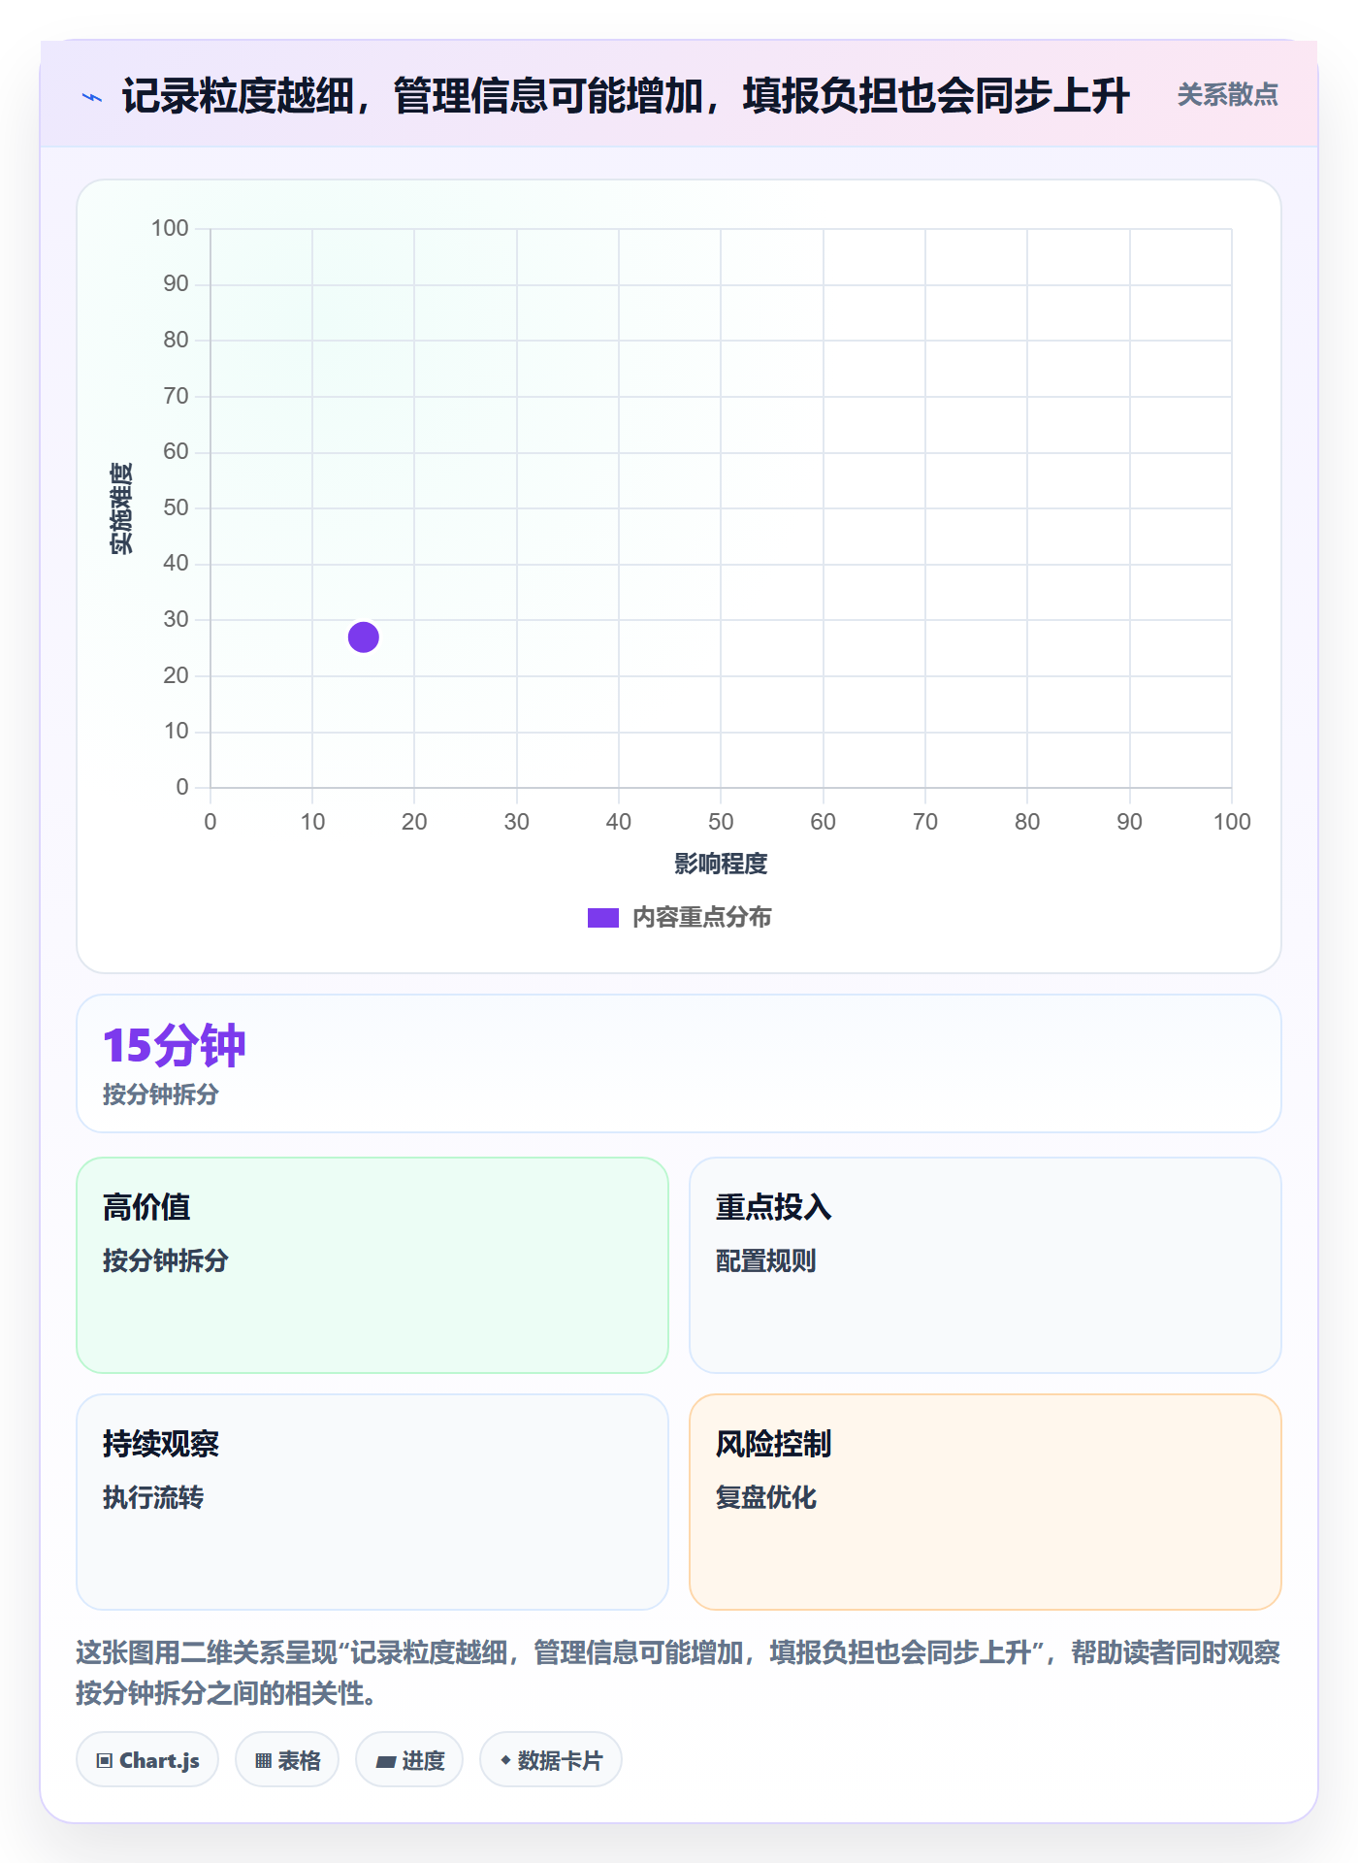
Task: Click the lightning bolt icon beside the title
Action: point(92,97)
